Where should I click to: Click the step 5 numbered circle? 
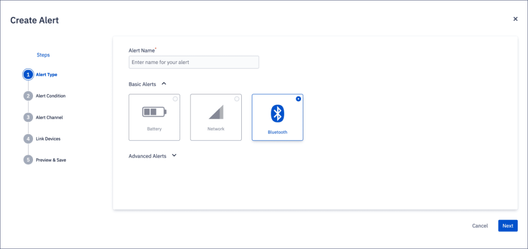point(28,160)
